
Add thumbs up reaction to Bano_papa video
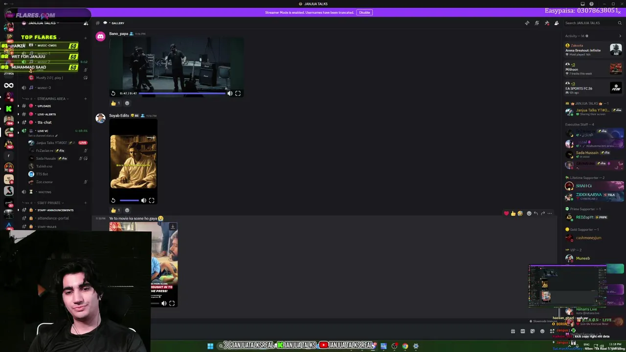pos(115,103)
